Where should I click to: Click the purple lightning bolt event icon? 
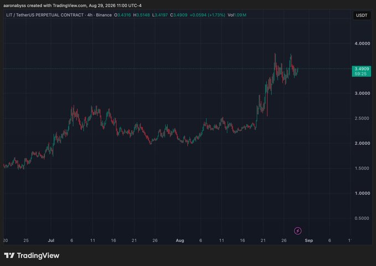coord(297,231)
